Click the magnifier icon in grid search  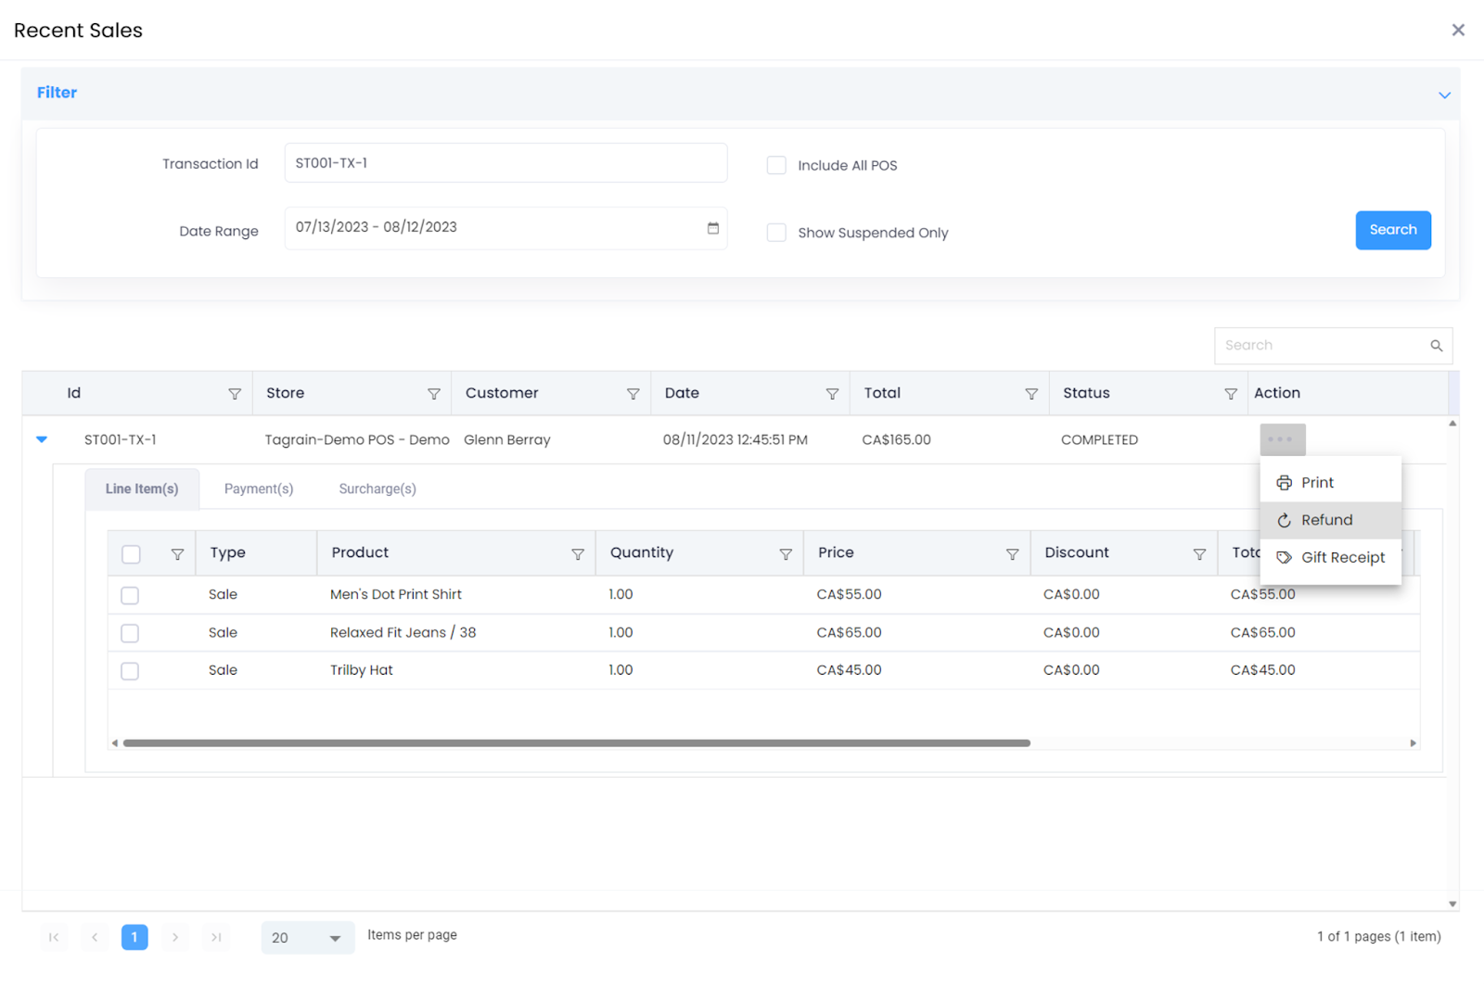click(1436, 346)
